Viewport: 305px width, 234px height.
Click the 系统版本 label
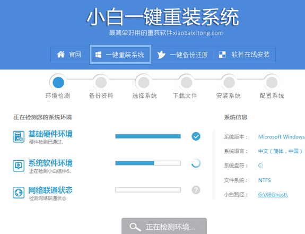(x=236, y=137)
